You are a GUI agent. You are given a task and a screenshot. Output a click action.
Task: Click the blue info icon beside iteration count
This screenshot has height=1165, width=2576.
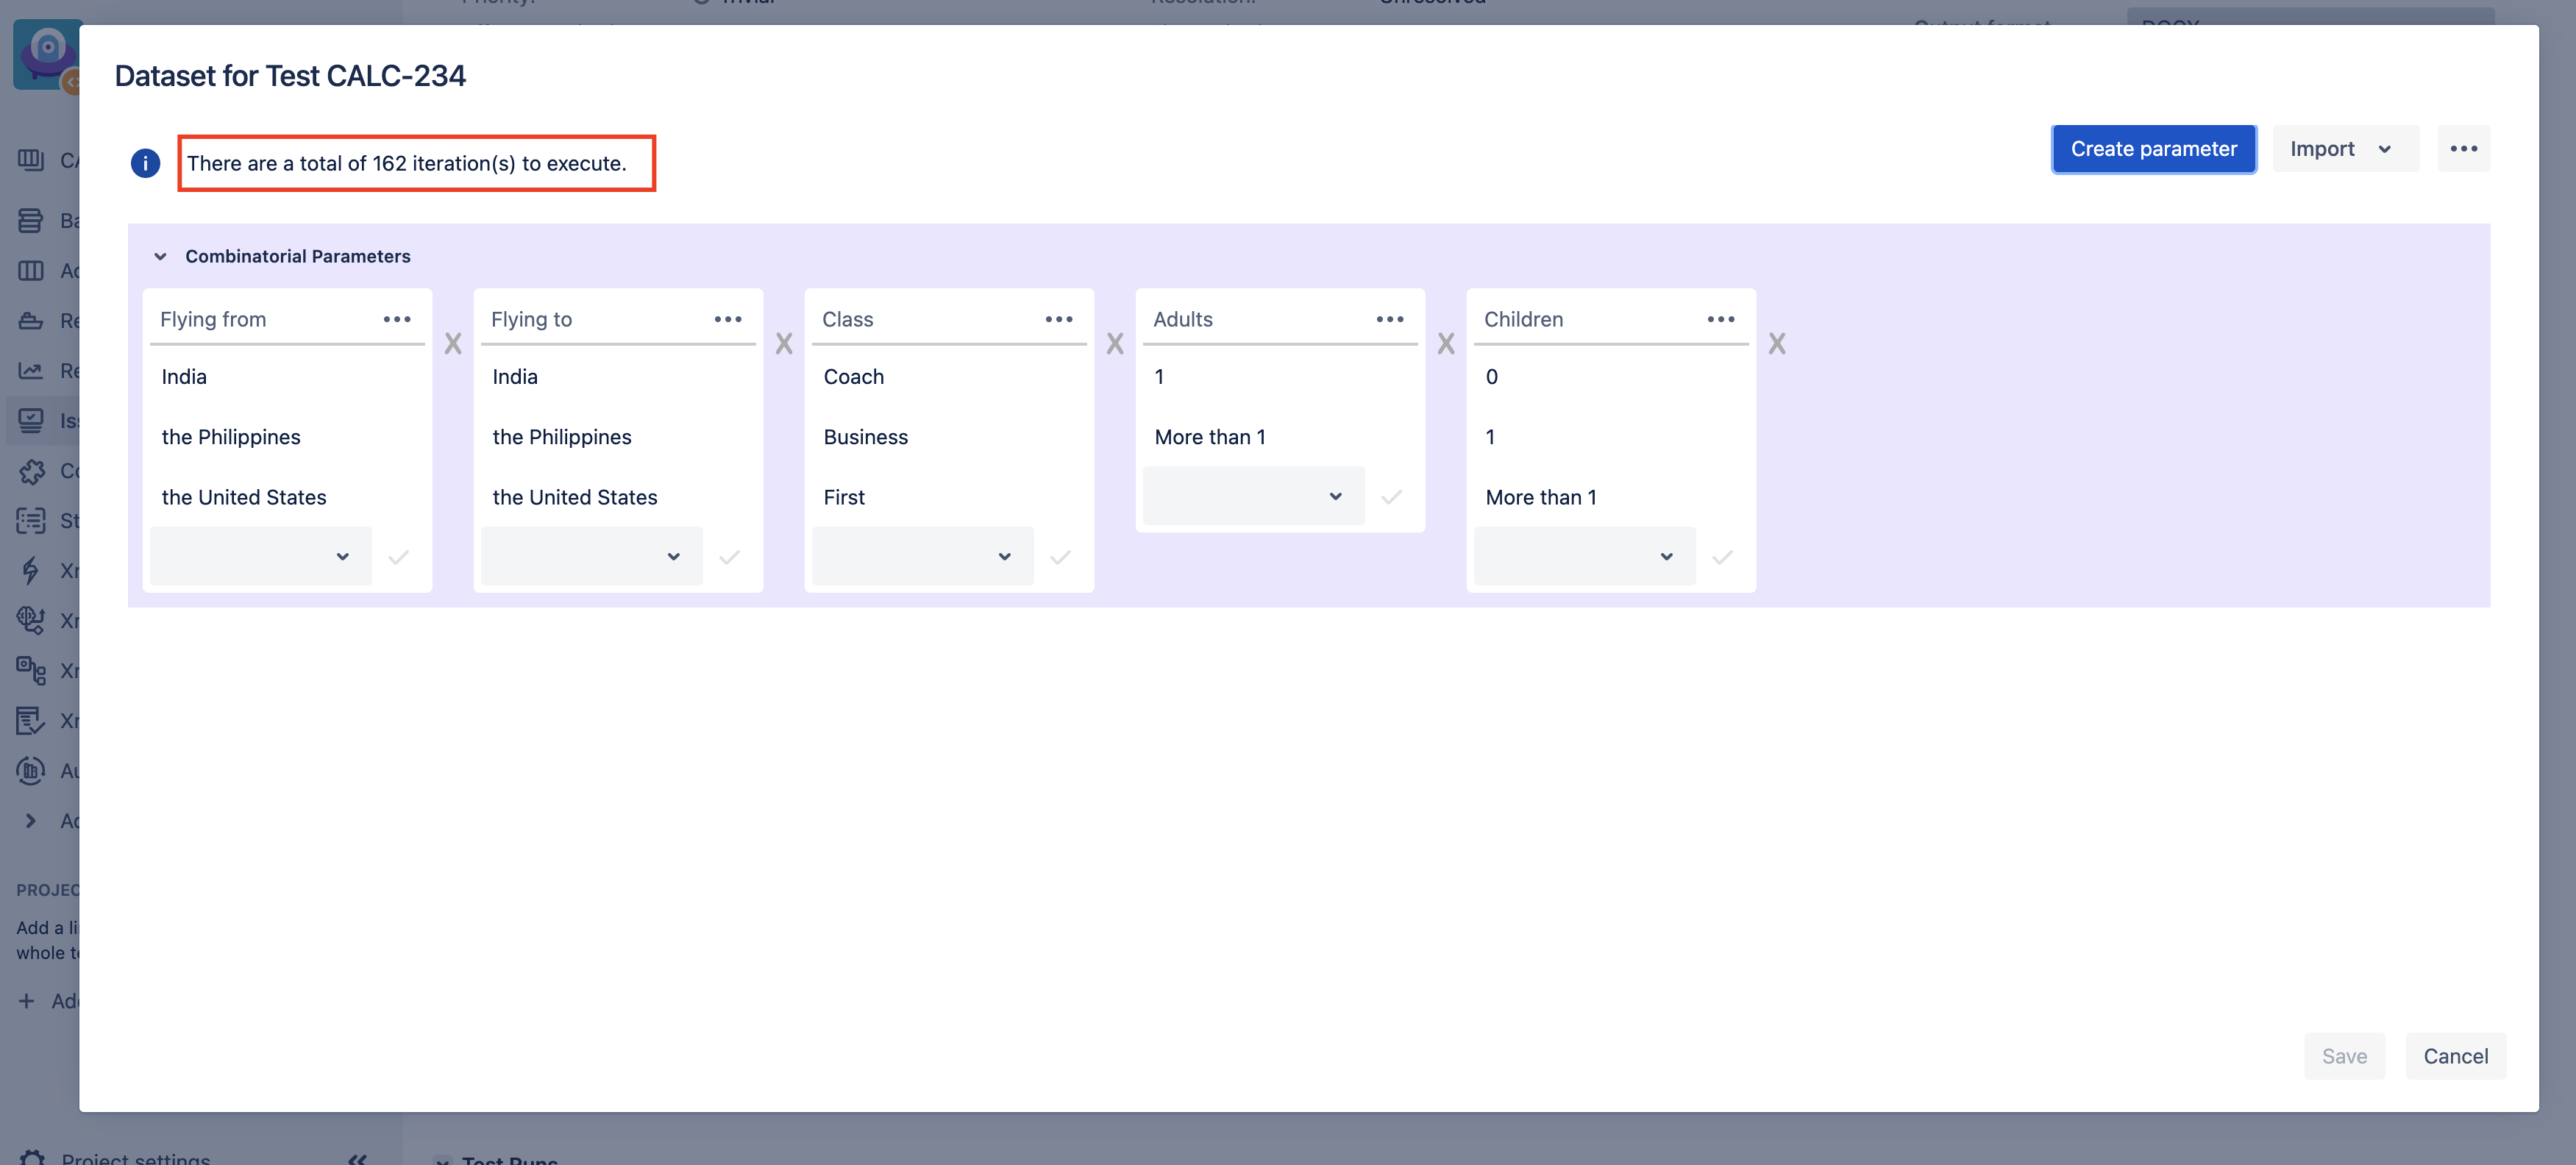[x=145, y=163]
